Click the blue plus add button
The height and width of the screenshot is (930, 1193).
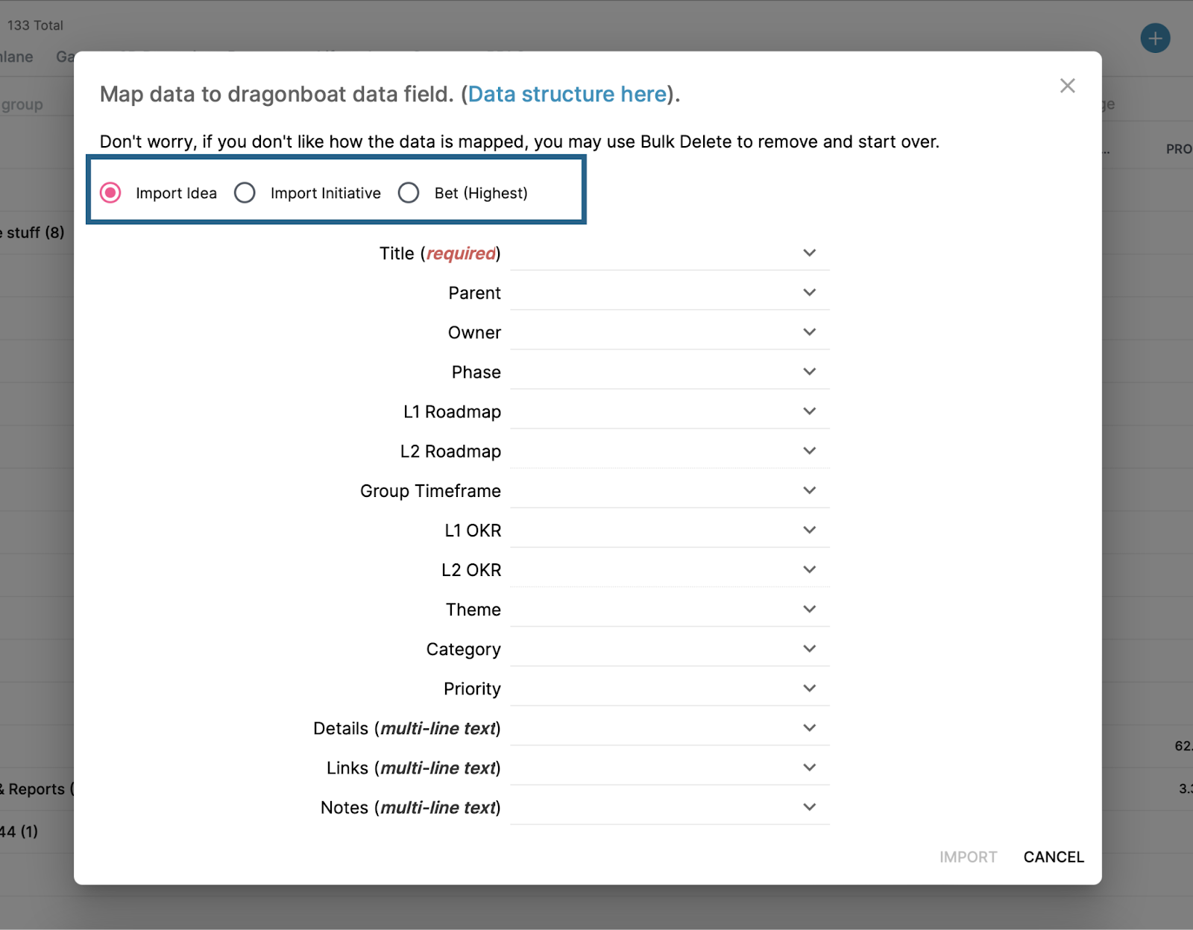[x=1155, y=38]
